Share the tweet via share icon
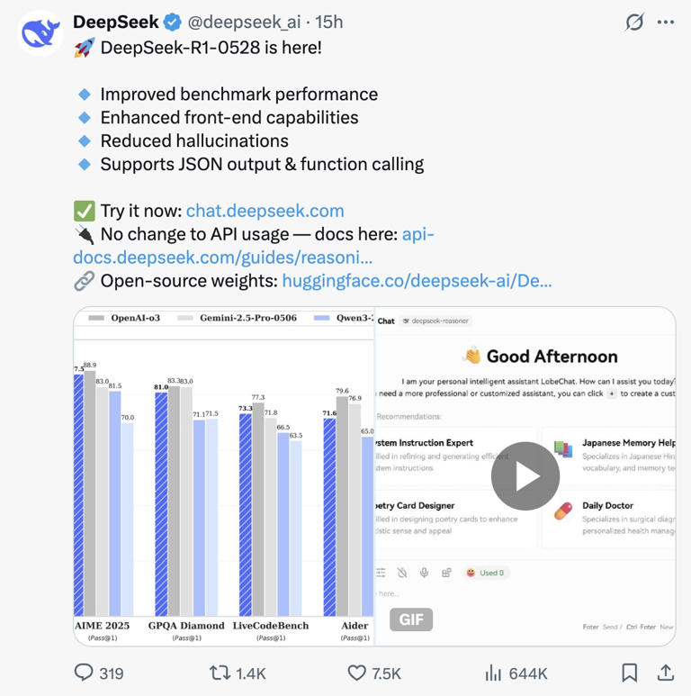Image resolution: width=691 pixels, height=696 pixels. [x=666, y=673]
